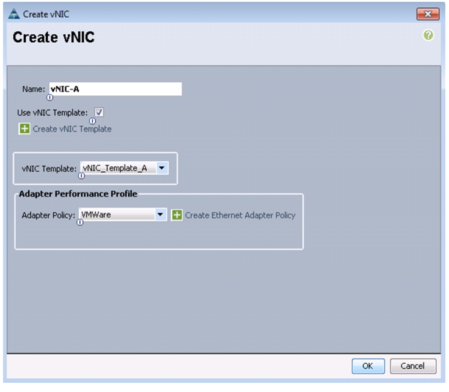Click the green plus icon for Ethernet Adapter Policy

[177, 215]
